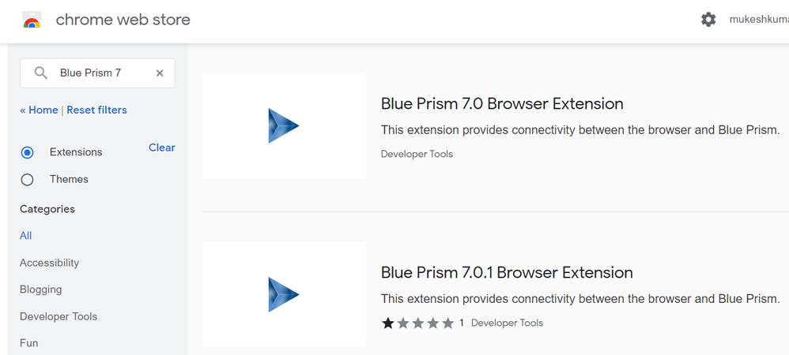789x355 pixels.
Task: Select the Themes radio button
Action: pyautogui.click(x=27, y=180)
